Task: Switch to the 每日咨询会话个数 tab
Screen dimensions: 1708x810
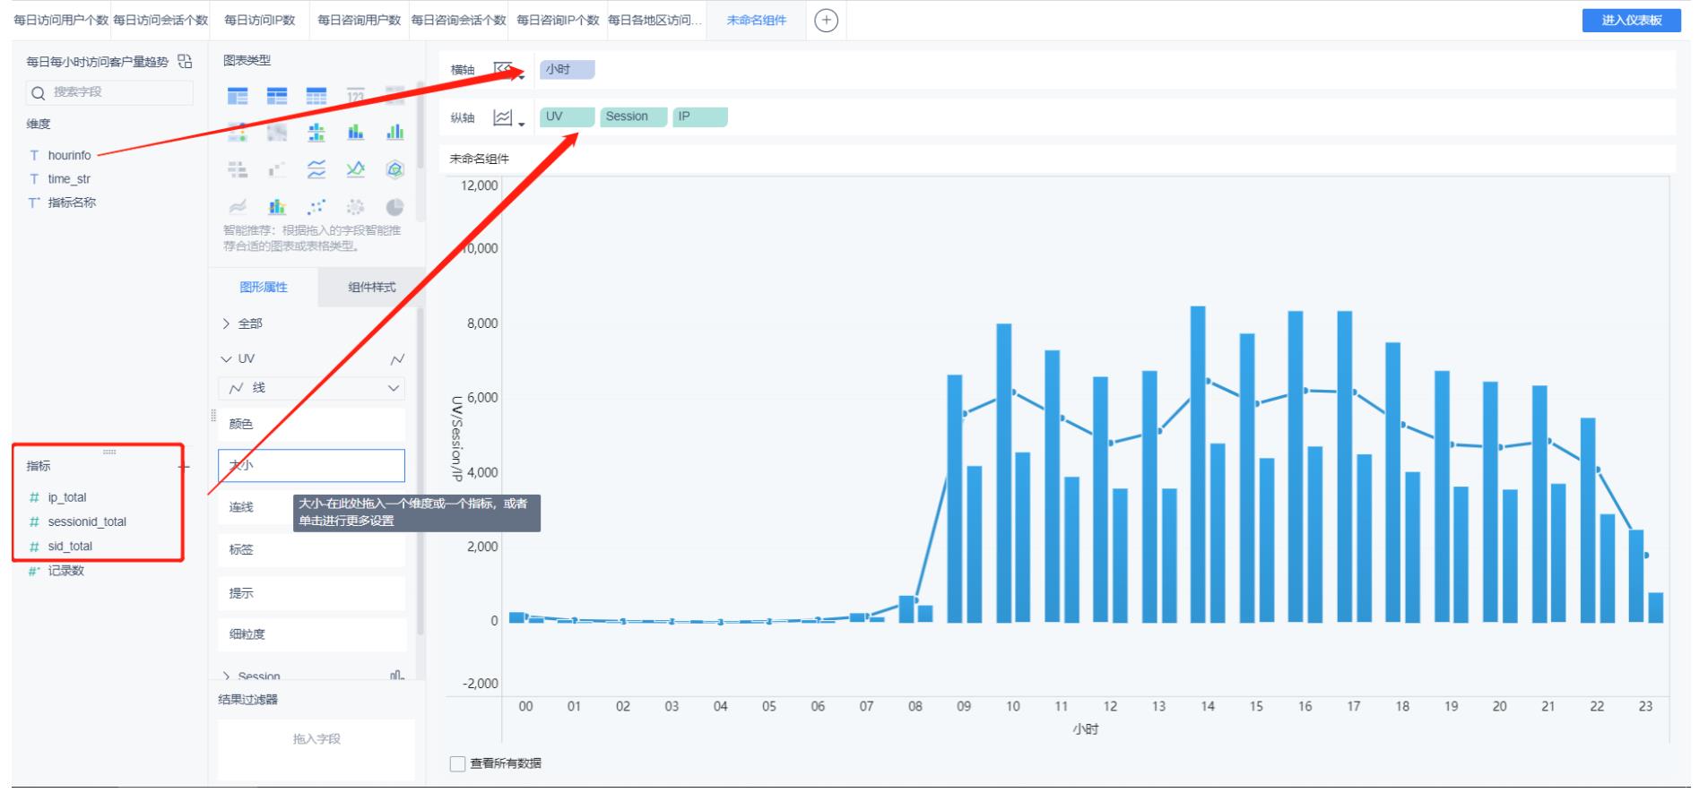Action: point(458,20)
